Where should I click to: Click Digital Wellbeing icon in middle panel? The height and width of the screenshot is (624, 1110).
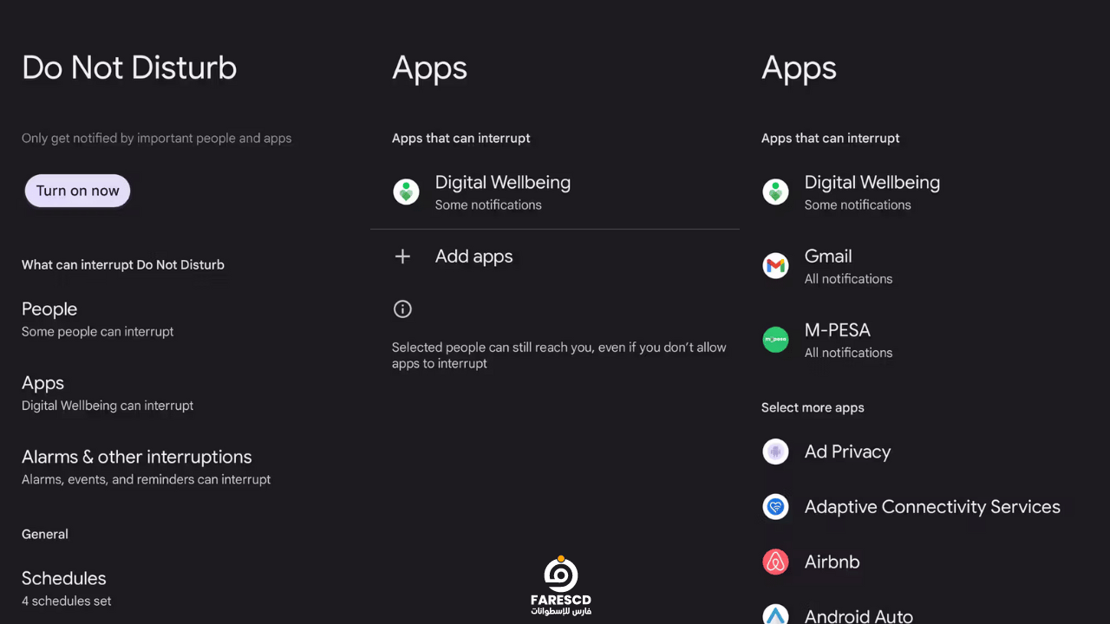(406, 192)
